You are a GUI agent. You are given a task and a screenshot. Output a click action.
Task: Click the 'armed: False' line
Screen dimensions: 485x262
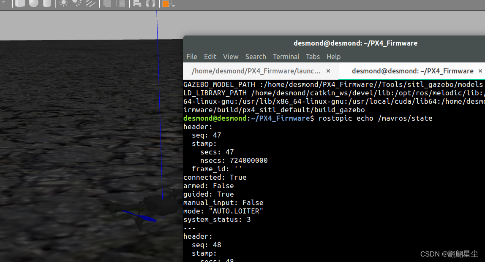click(208, 186)
